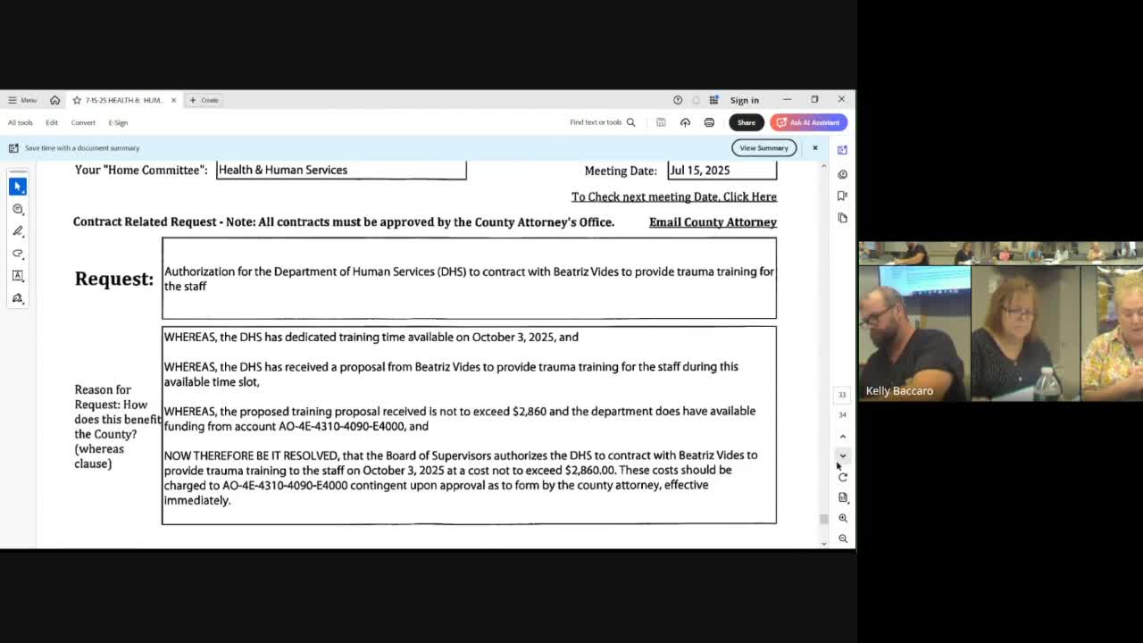
Task: Click the Create new tab button
Action: tap(204, 100)
